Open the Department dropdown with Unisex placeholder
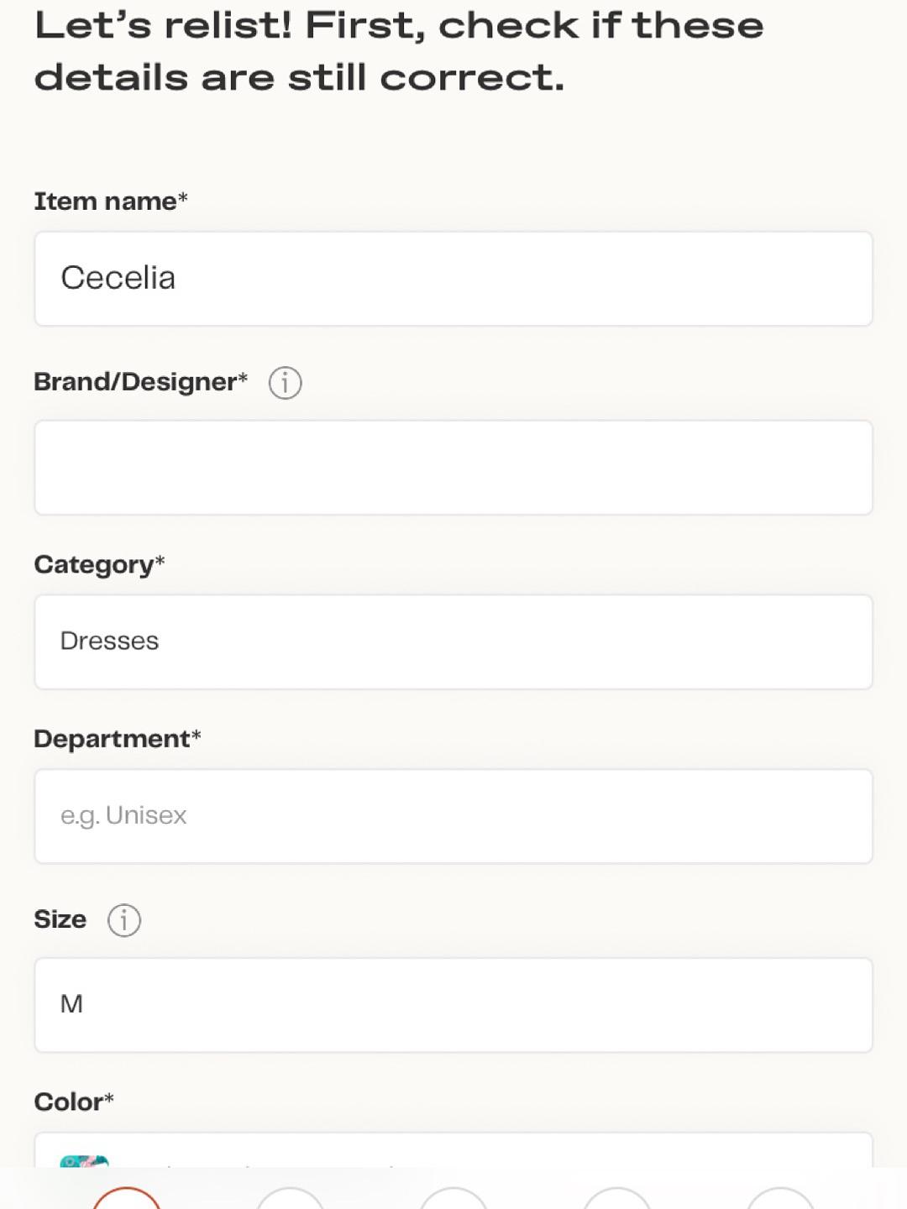 coord(453,816)
